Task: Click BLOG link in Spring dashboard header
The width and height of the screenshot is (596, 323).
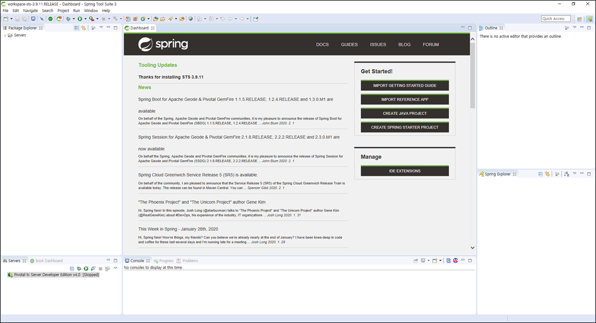Action: click(x=405, y=44)
